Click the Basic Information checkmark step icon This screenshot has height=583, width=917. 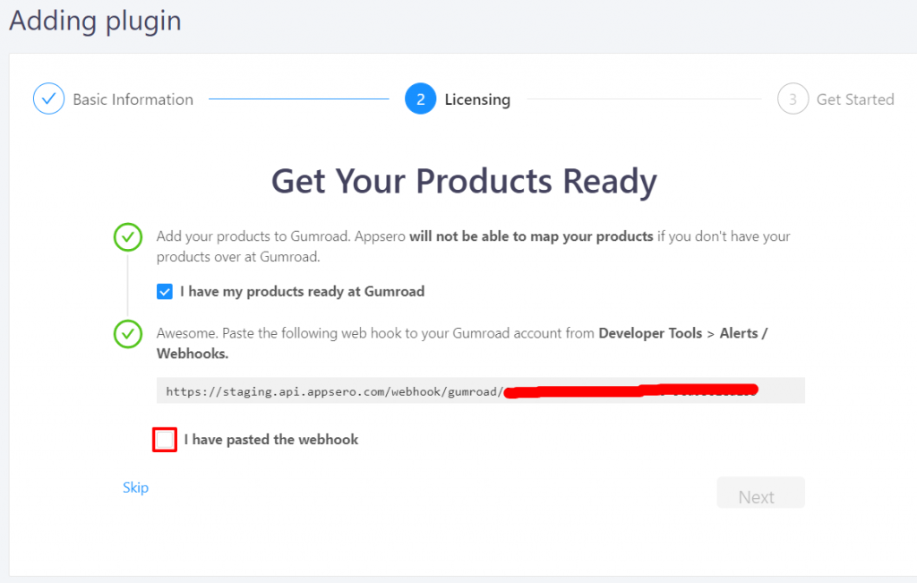[48, 99]
